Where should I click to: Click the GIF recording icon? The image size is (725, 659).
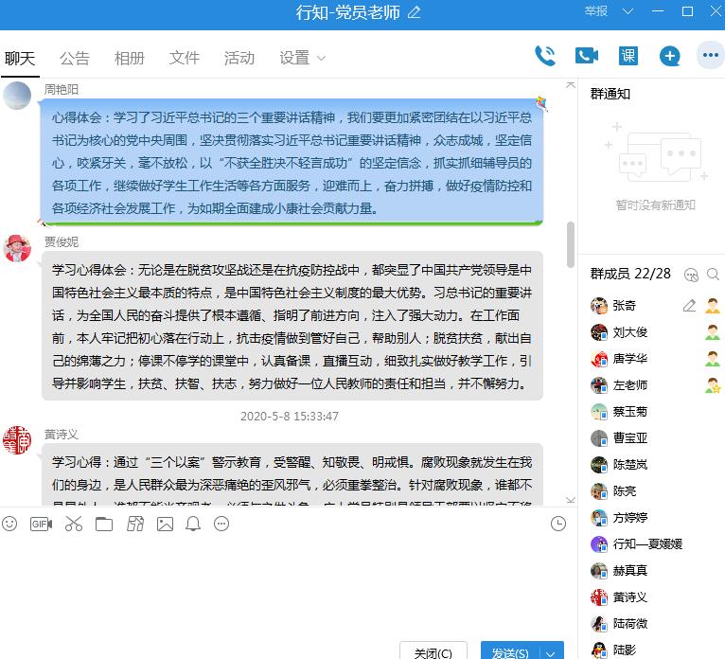click(41, 524)
